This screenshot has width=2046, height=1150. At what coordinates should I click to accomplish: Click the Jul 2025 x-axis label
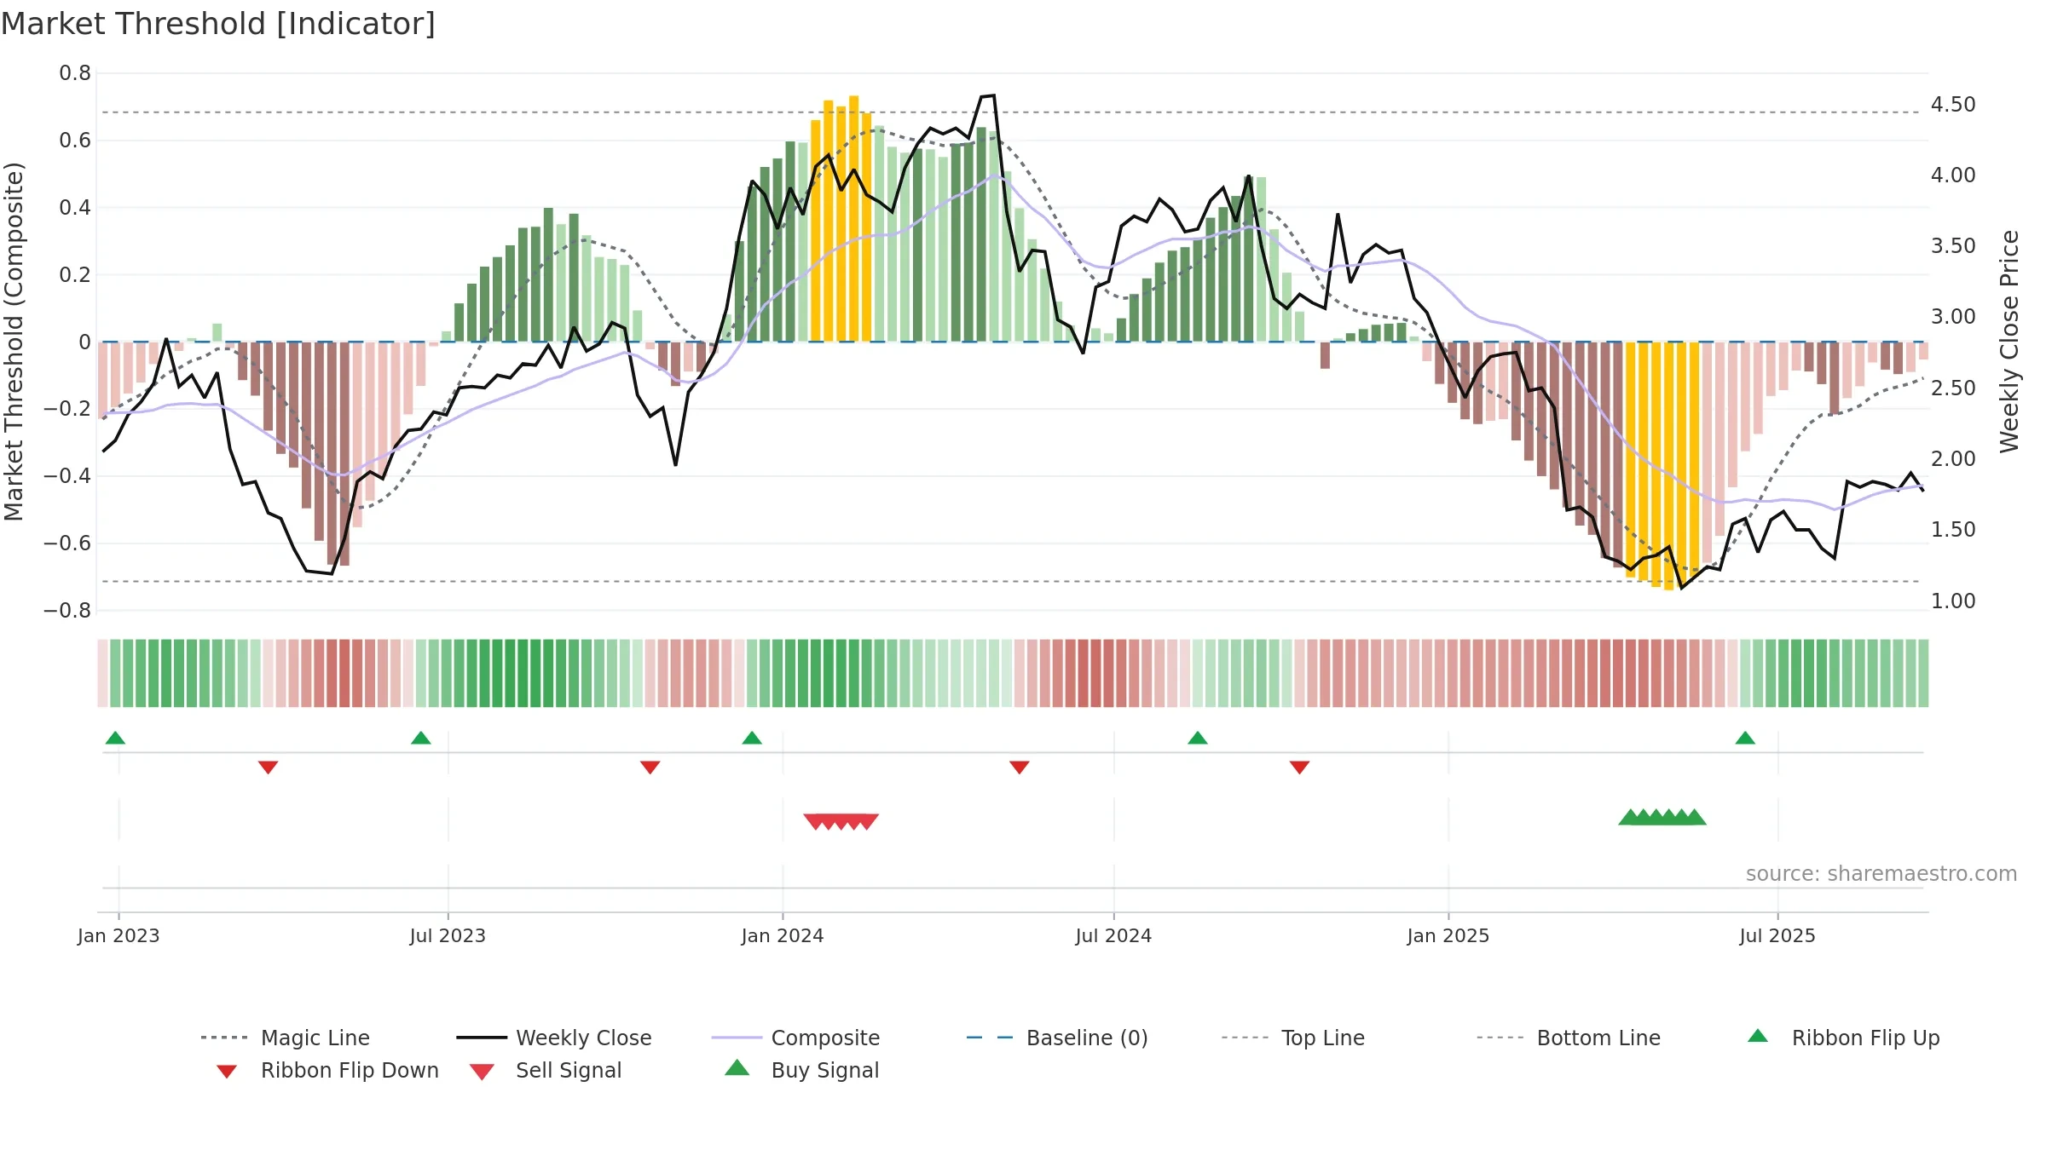1777,936
